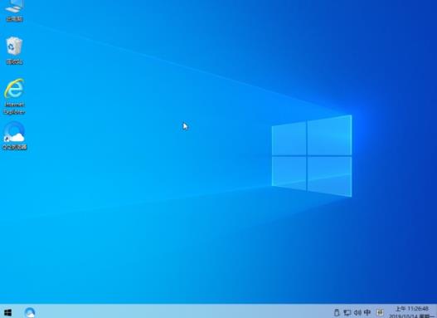Open the volume speaker tray icon
Image resolution: width=437 pixels, height=318 pixels.
coord(357,312)
